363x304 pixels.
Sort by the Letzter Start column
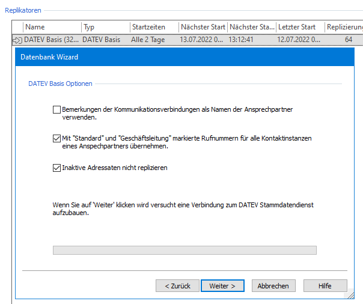(x=300, y=27)
